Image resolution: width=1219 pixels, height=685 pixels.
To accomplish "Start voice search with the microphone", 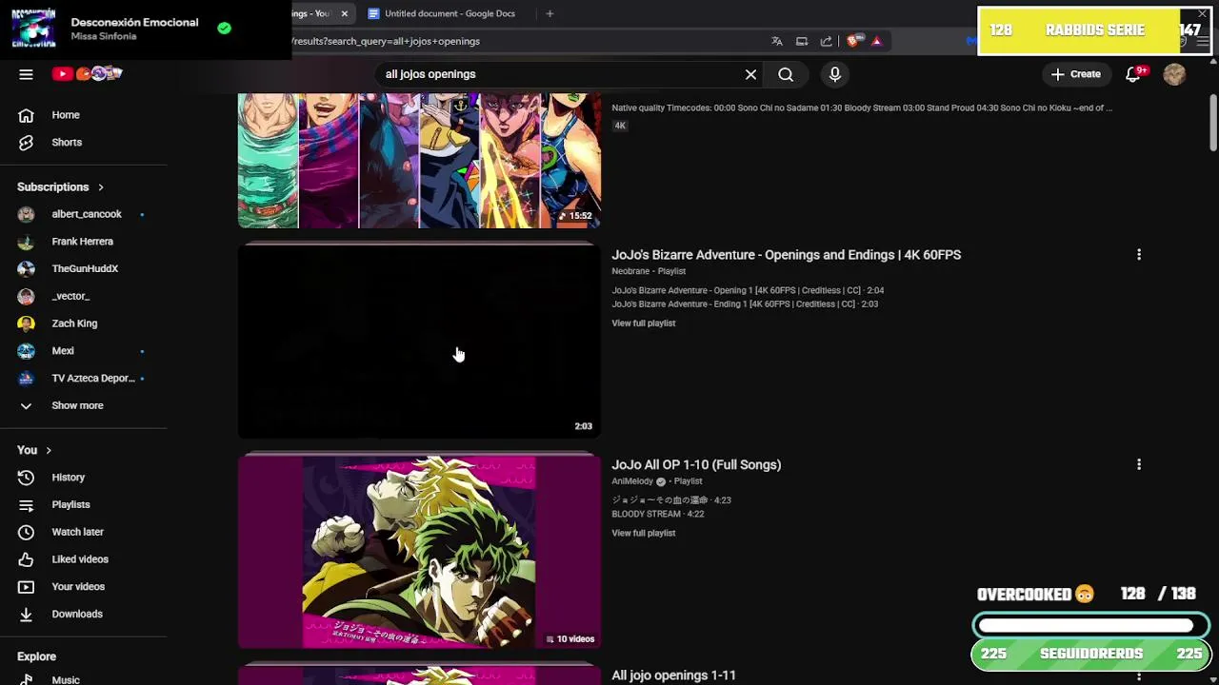I will click(x=835, y=74).
